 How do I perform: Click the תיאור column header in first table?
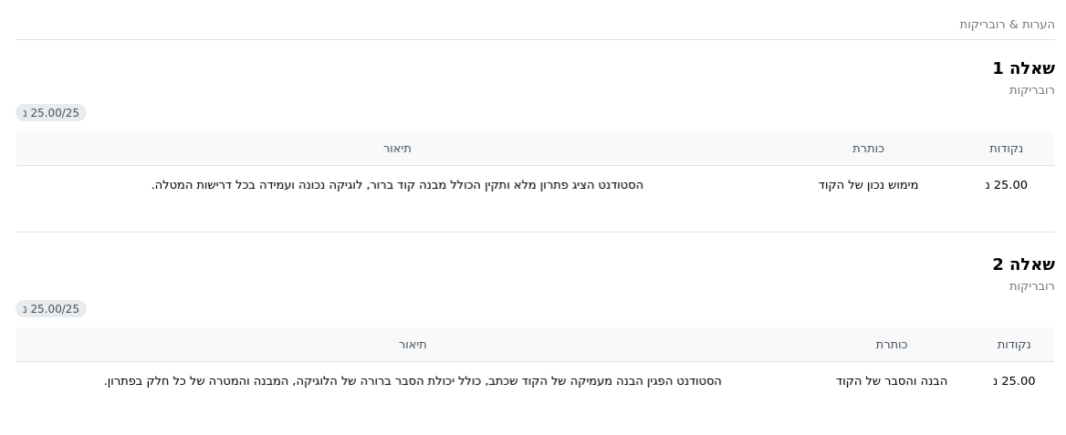tap(397, 149)
